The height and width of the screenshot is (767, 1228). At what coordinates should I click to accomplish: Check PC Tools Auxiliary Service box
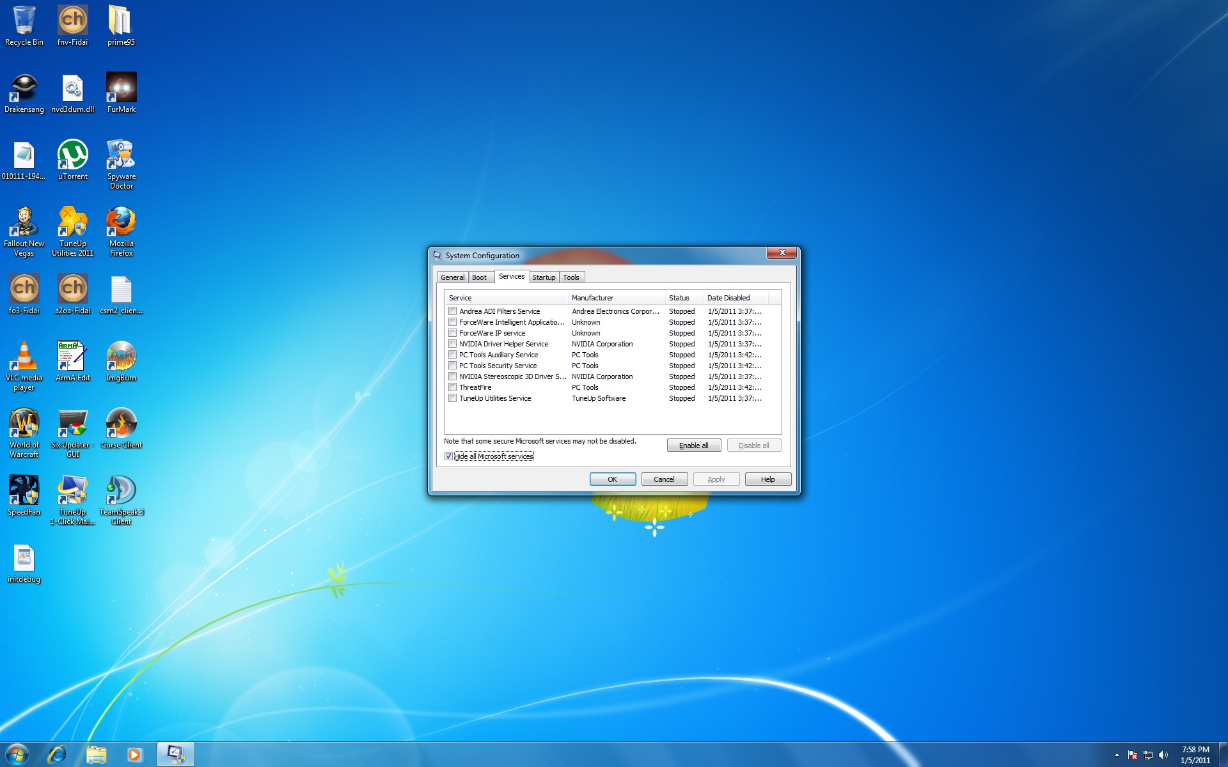(x=453, y=355)
